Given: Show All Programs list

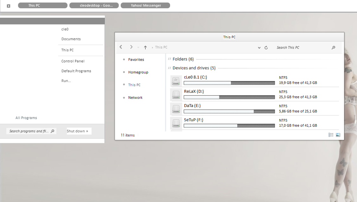Looking at the screenshot, I should (x=26, y=118).
